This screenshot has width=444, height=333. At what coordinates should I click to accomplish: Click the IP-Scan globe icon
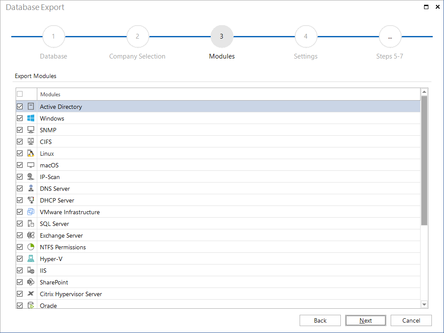tap(31, 177)
